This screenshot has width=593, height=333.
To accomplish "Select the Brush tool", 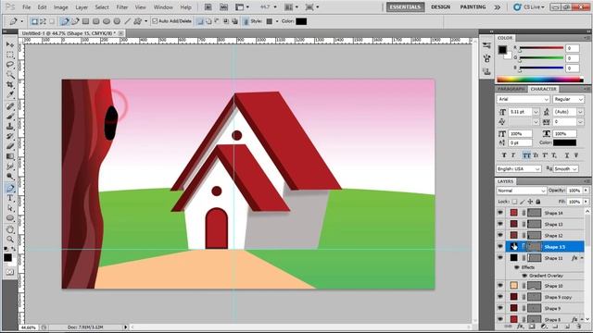I will click(10, 117).
